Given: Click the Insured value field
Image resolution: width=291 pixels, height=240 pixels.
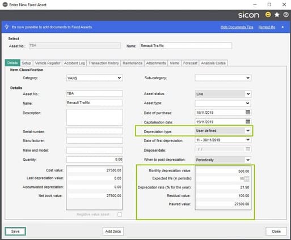Looking at the screenshot, I should tap(223, 204).
